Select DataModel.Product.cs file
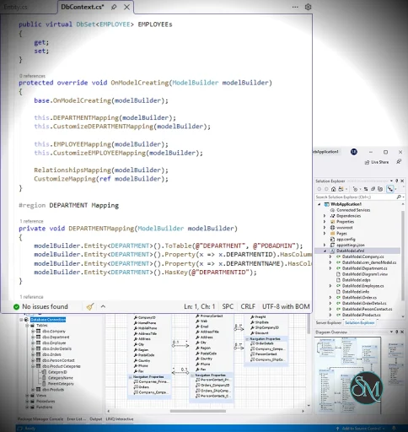 tap(361, 315)
